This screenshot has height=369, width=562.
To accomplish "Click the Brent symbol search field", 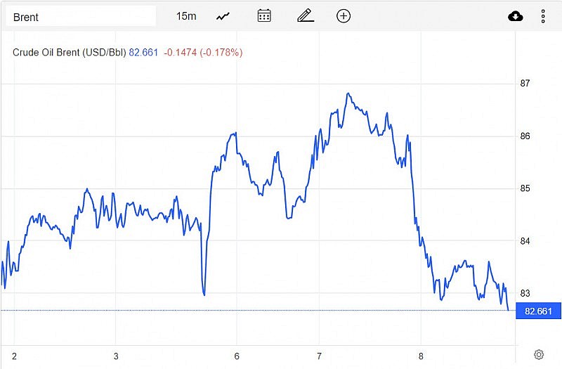I will pyautogui.click(x=81, y=16).
